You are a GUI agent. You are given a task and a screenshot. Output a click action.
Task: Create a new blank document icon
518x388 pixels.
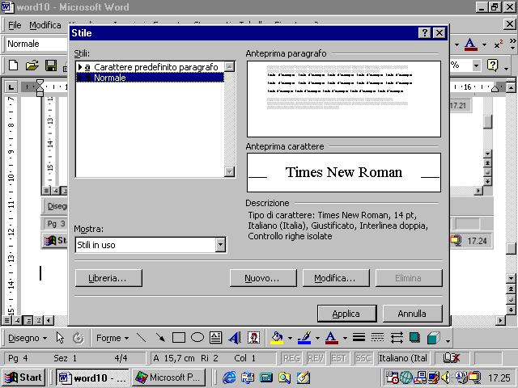tap(13, 65)
